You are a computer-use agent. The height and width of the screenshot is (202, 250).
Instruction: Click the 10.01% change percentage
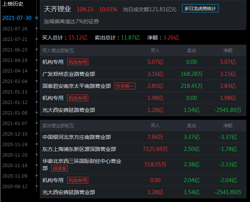(108, 9)
